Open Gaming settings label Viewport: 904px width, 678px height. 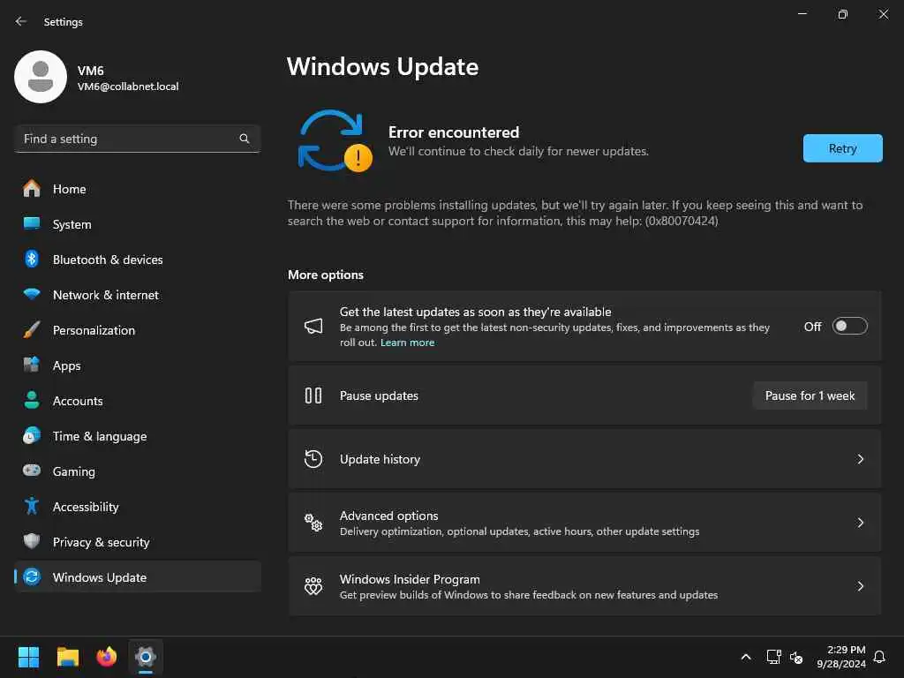[x=74, y=471]
